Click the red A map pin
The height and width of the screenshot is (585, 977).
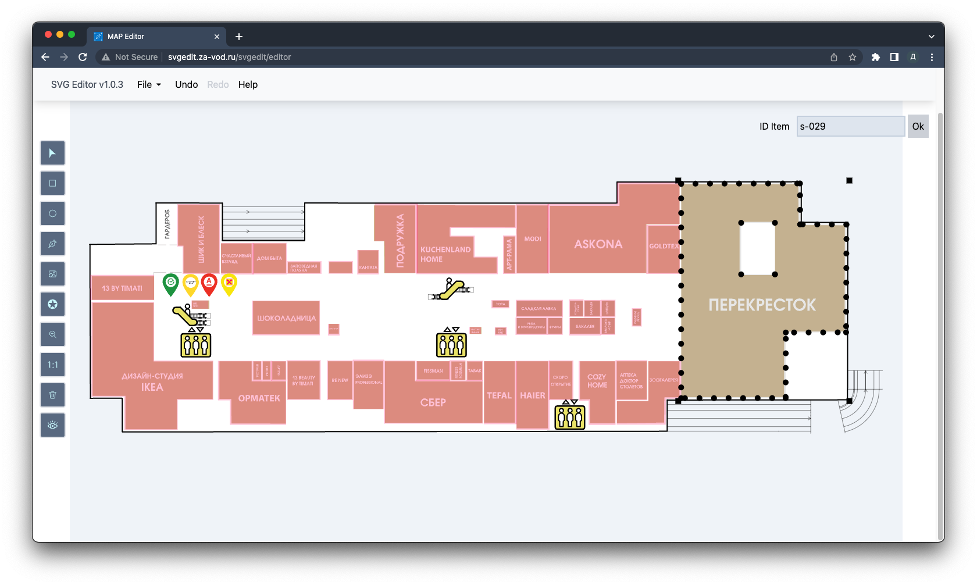coord(209,284)
